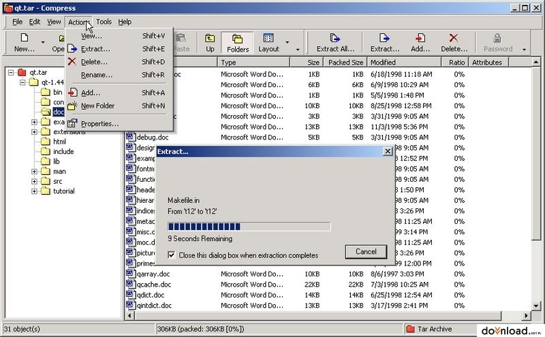Click the Up toolbar icon
Viewport: 545px width, 337px height.
(x=210, y=38)
